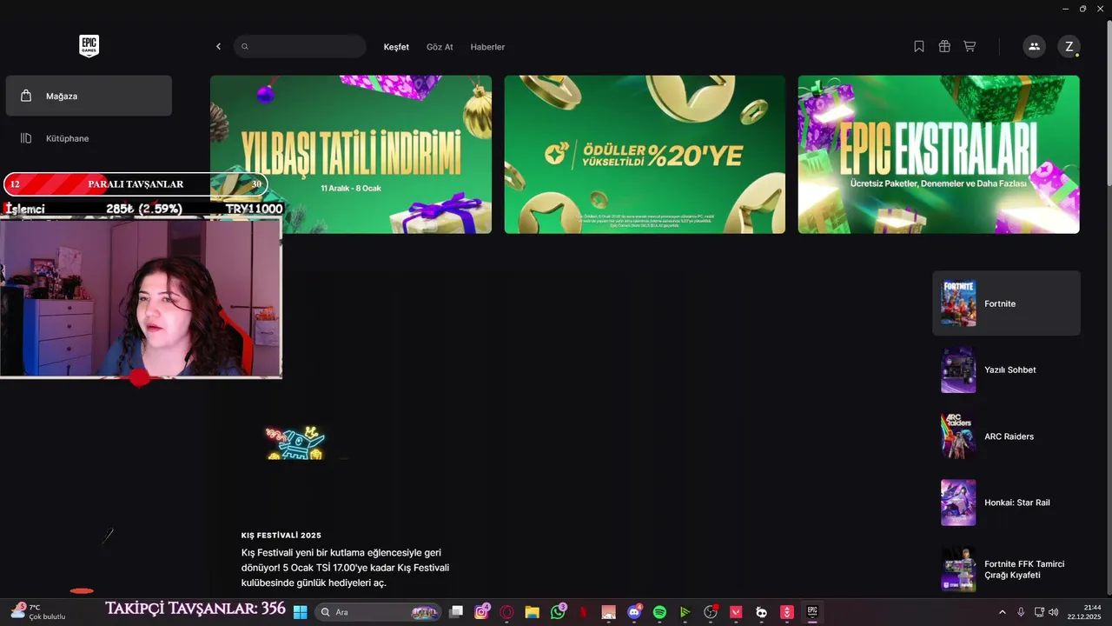Click the Epic Games logo
Screen dimensions: 1112x626
(x=89, y=46)
